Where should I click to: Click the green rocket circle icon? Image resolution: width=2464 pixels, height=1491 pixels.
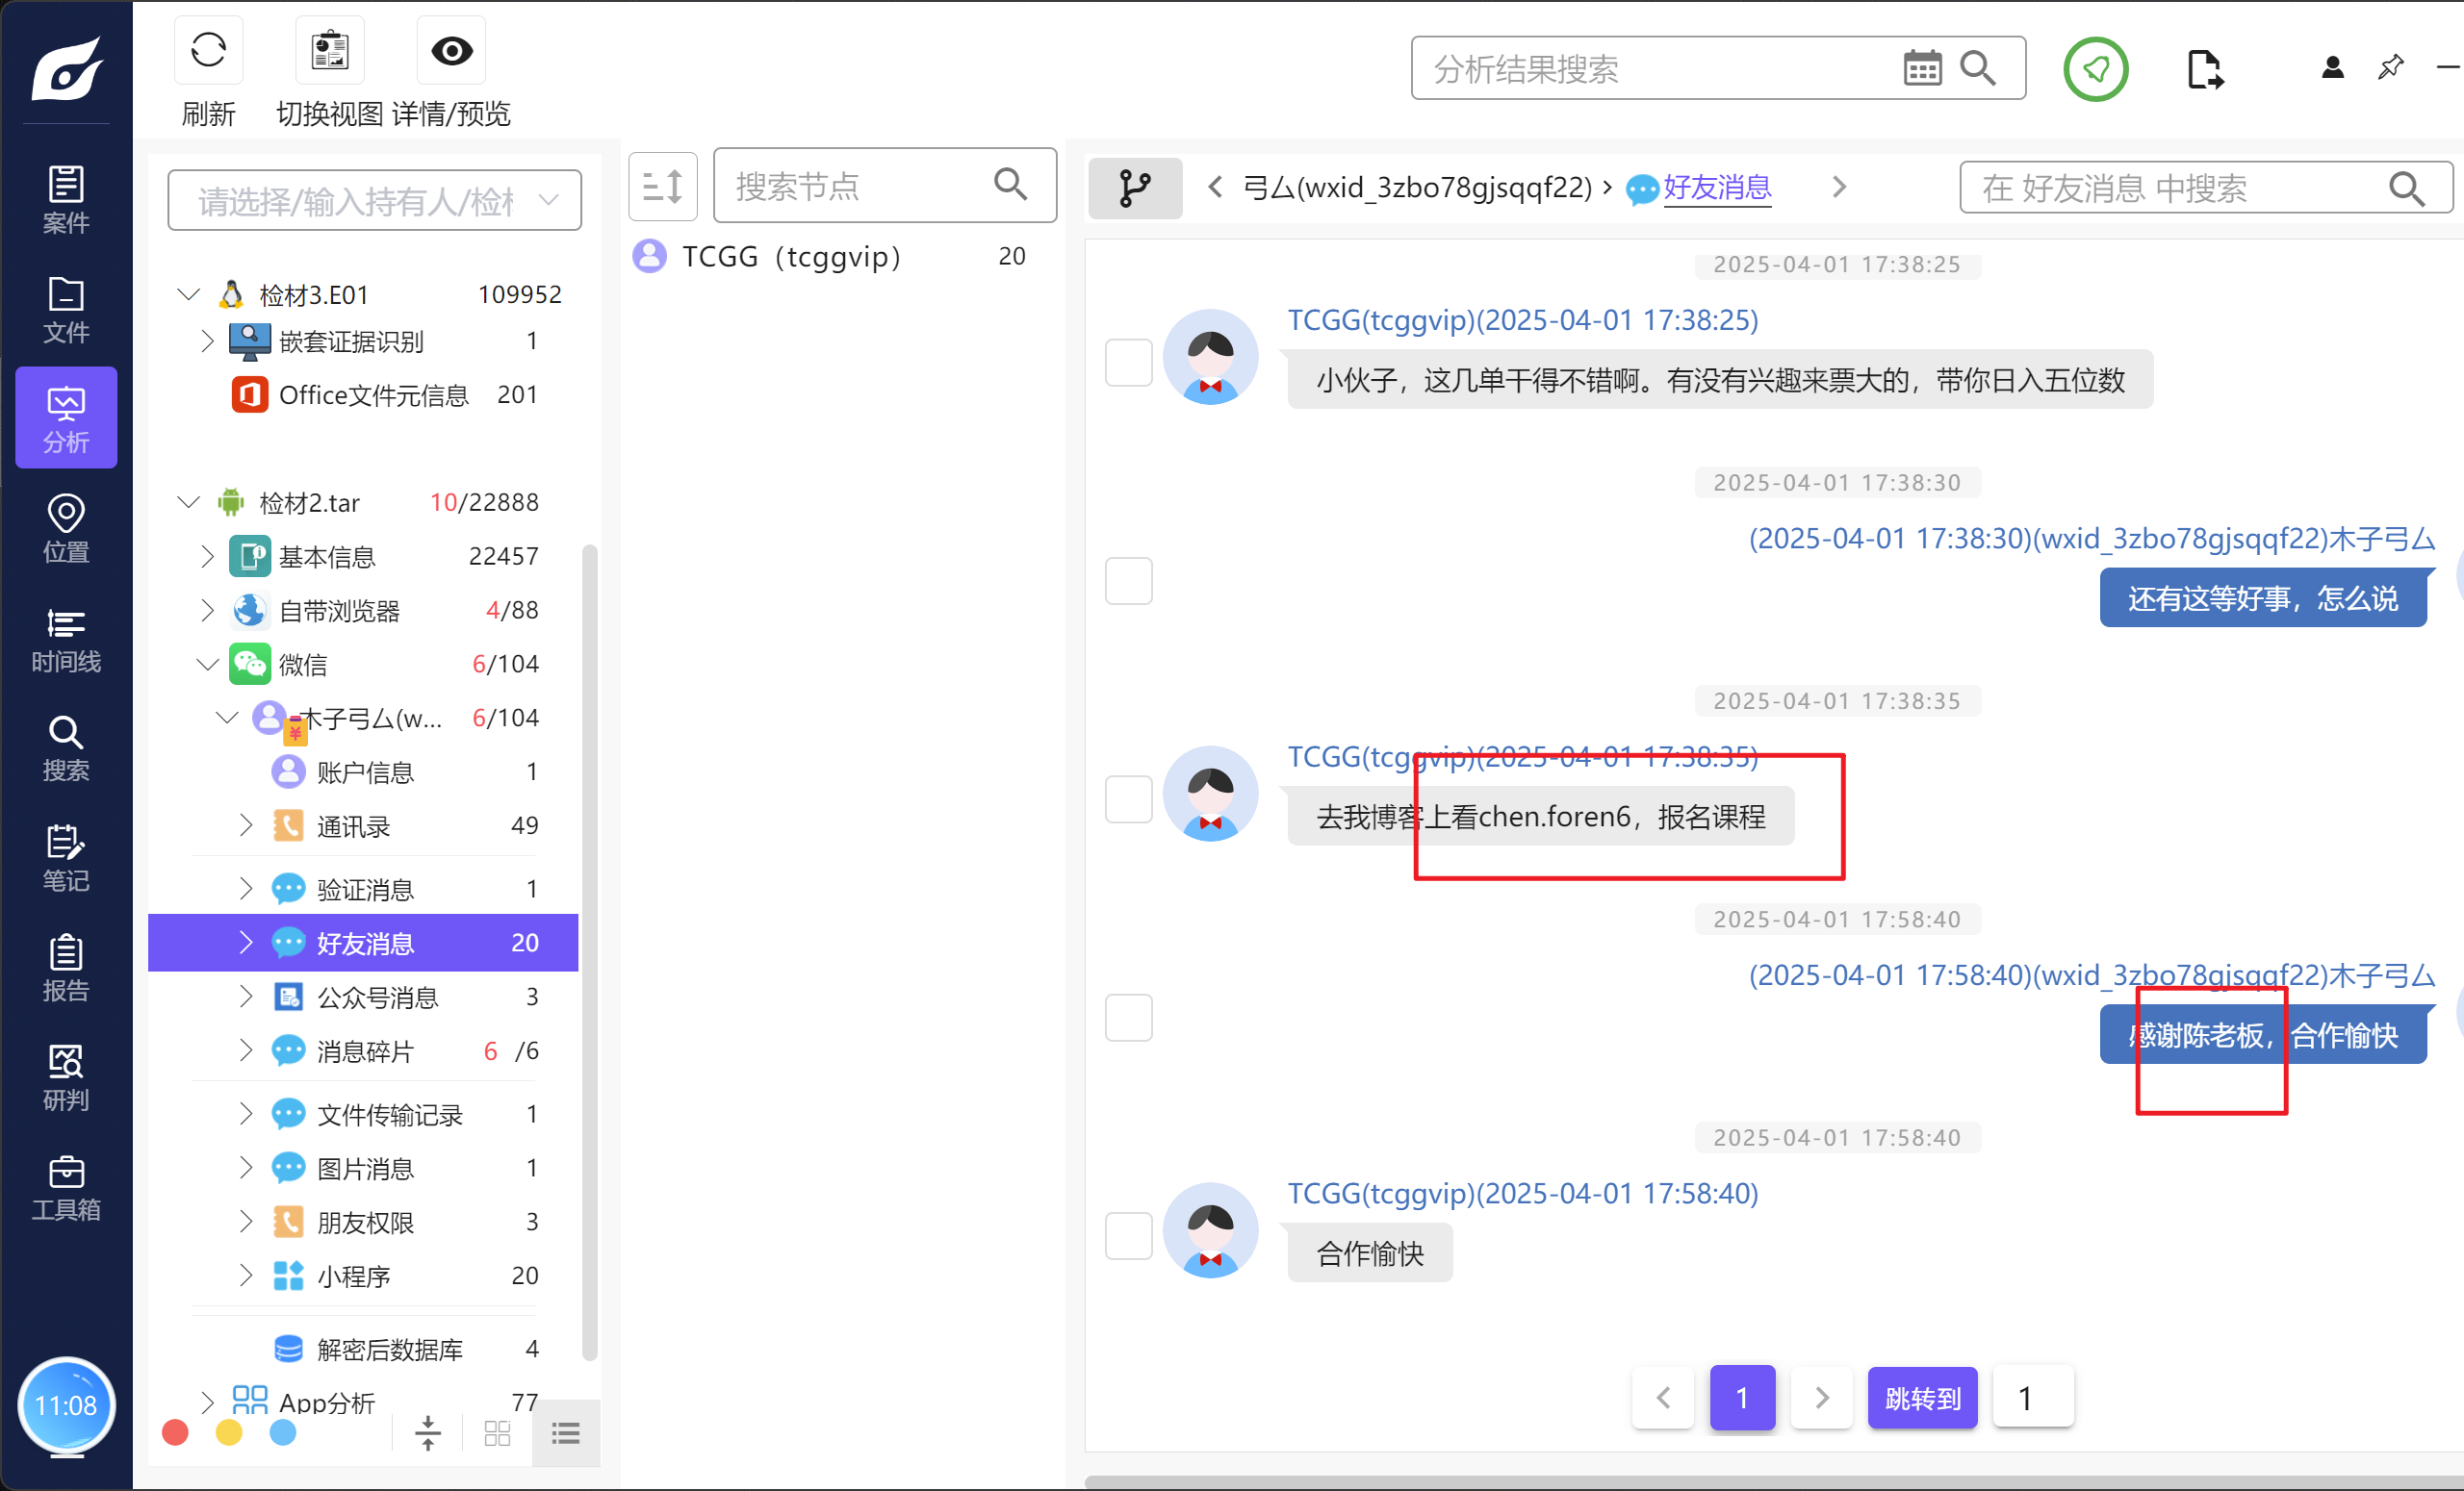click(2095, 69)
